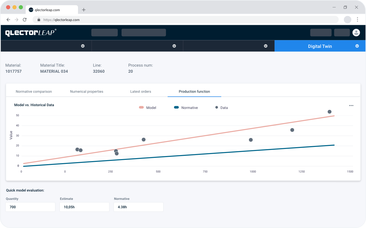This screenshot has width=366, height=228.
Task: Select the qlectorleap.com browser tab
Action: tap(52, 10)
